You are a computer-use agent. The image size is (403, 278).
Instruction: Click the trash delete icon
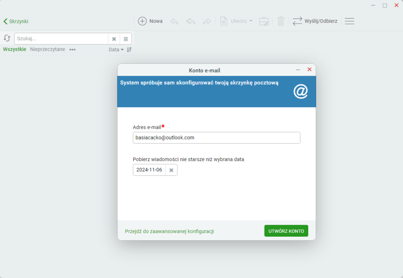click(281, 21)
